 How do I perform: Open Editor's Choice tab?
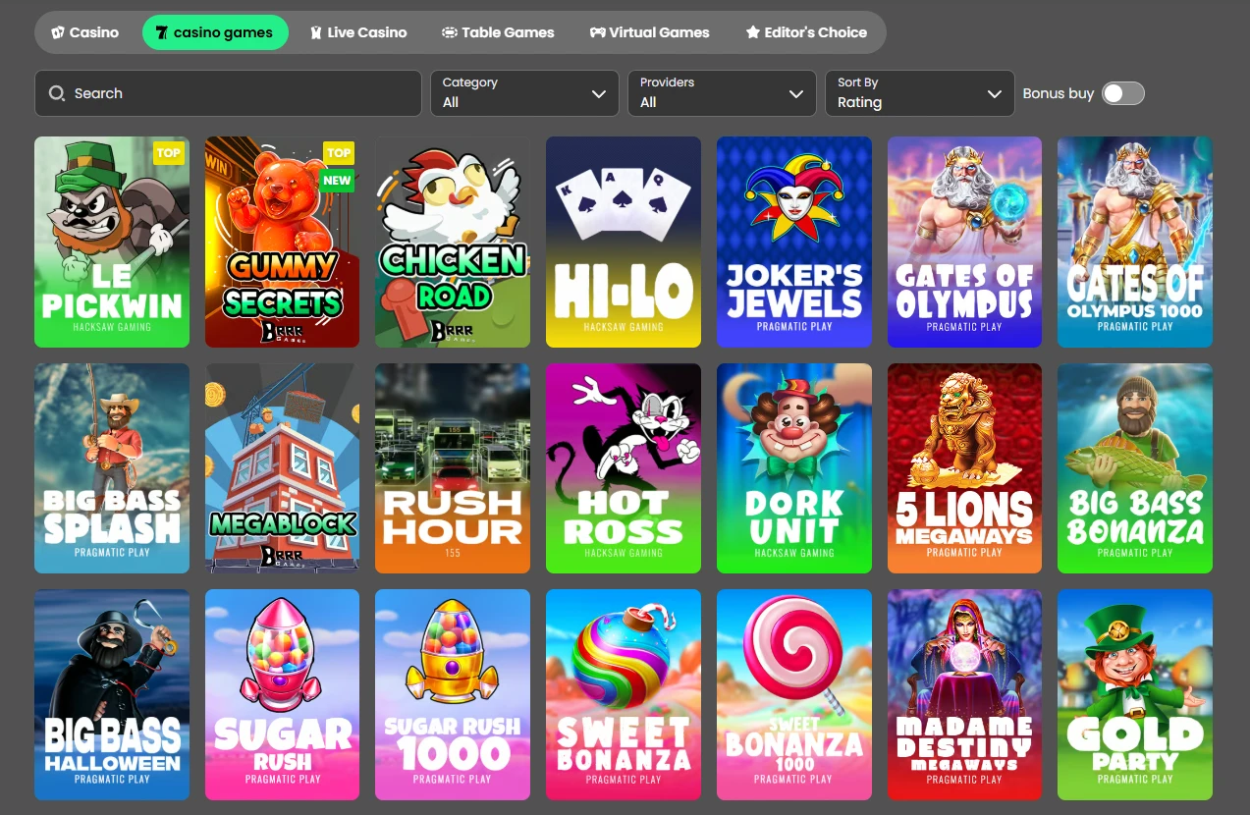[x=806, y=32]
